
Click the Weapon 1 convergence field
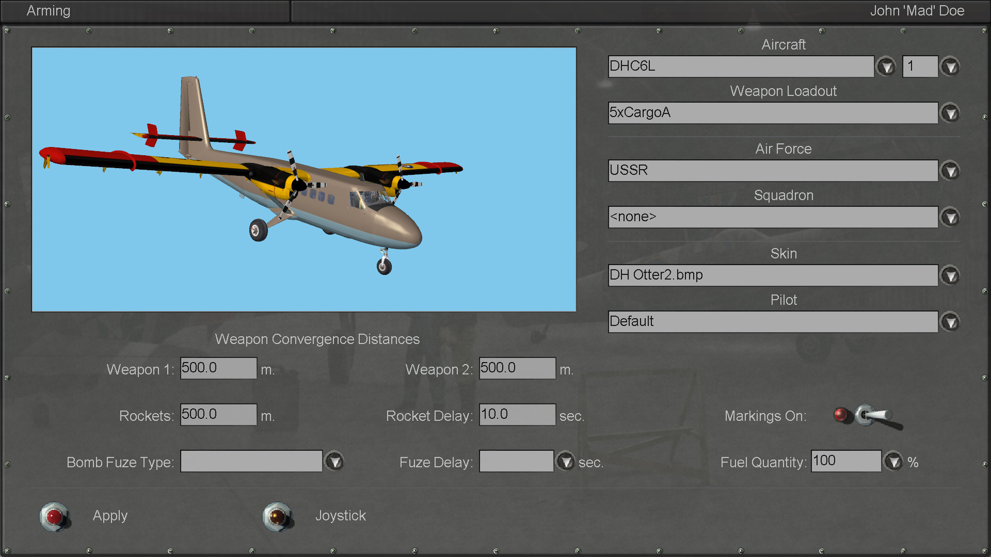point(218,368)
